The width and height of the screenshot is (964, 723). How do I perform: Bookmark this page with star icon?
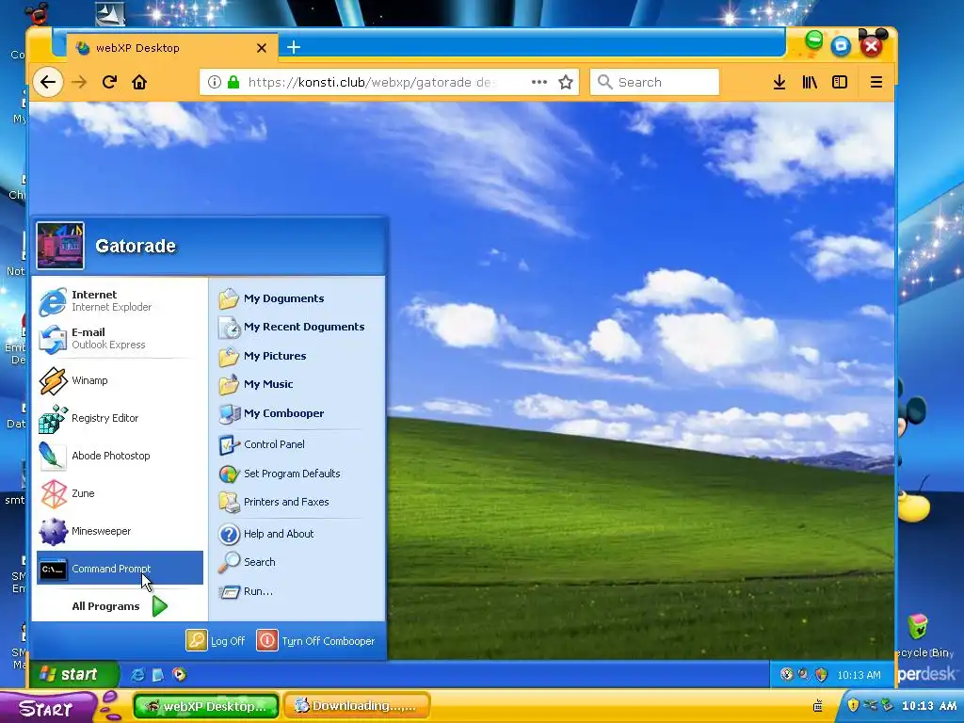click(x=566, y=83)
